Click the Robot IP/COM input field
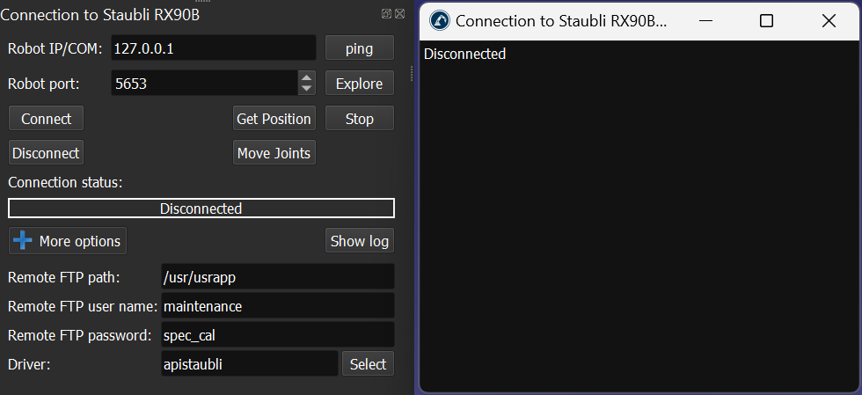Image resolution: width=862 pixels, height=395 pixels. coord(213,48)
